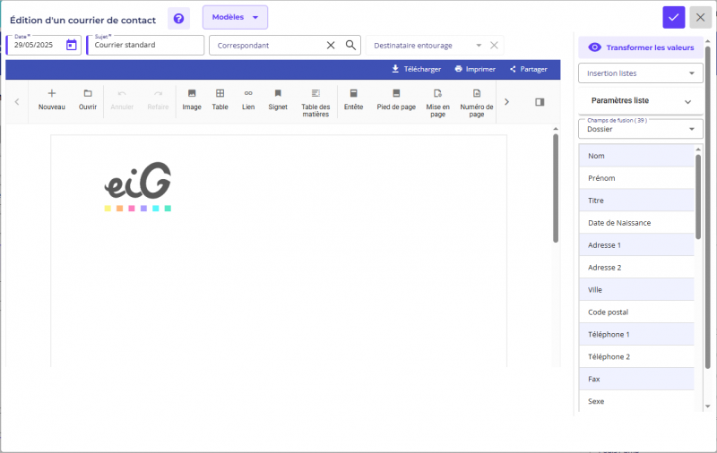The image size is (717, 453).
Task: Open Champs de fusion Dossier combo box
Action: point(641,129)
